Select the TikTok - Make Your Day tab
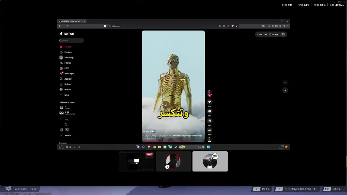347x195 pixels. 71,21
